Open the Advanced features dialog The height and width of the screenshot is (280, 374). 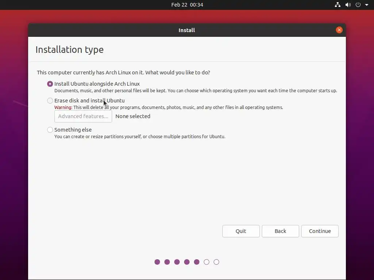[83, 116]
